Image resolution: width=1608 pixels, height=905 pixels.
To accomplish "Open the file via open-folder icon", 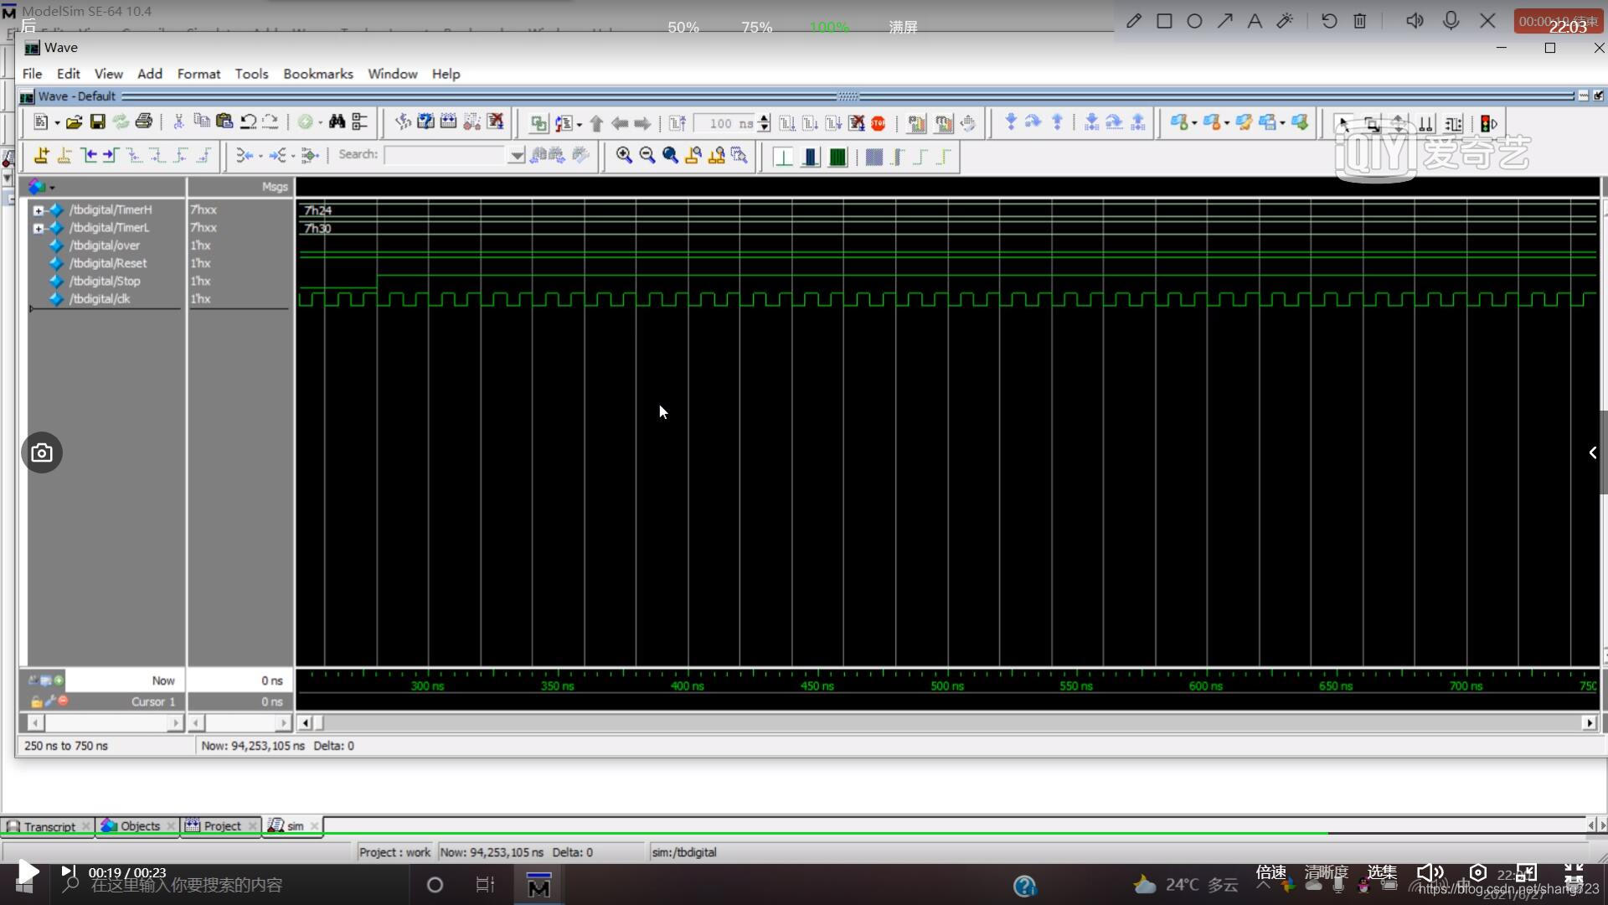I will point(74,123).
